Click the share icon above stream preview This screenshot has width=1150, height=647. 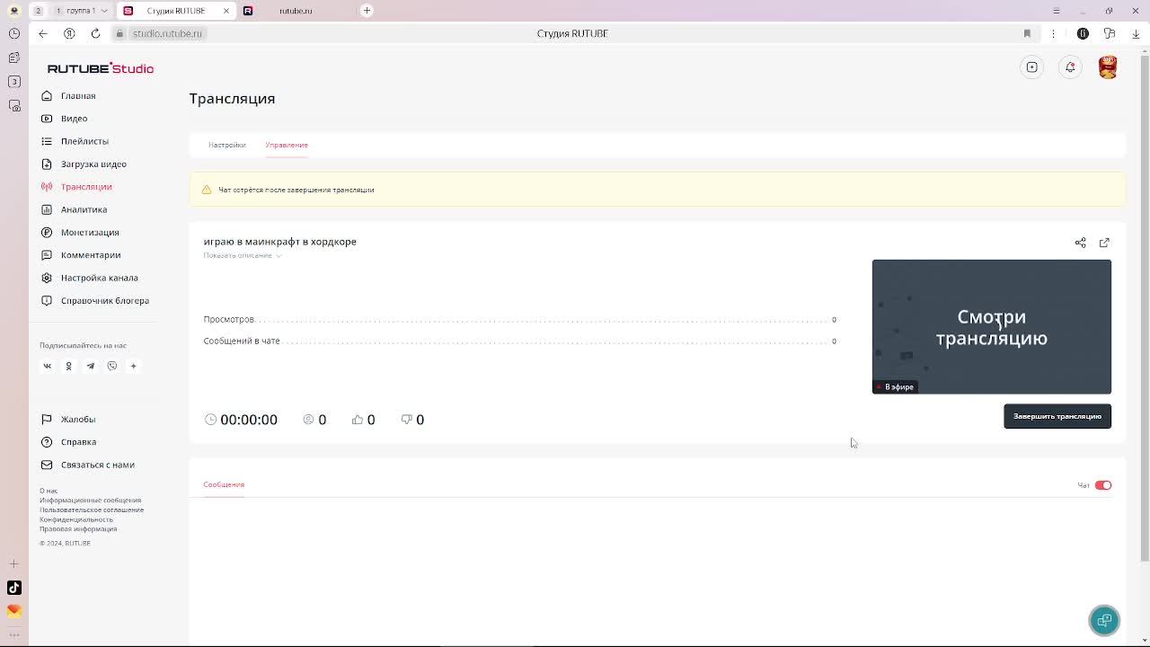[1081, 243]
